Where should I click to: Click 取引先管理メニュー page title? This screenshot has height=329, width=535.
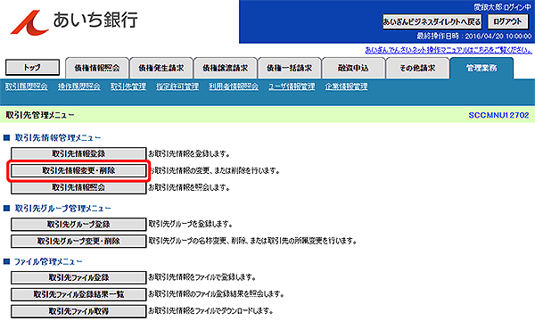40,115
